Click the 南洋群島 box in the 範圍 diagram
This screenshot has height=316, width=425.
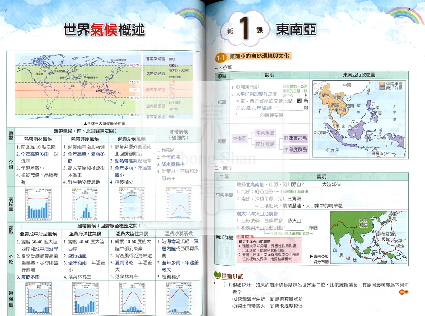[265, 144]
